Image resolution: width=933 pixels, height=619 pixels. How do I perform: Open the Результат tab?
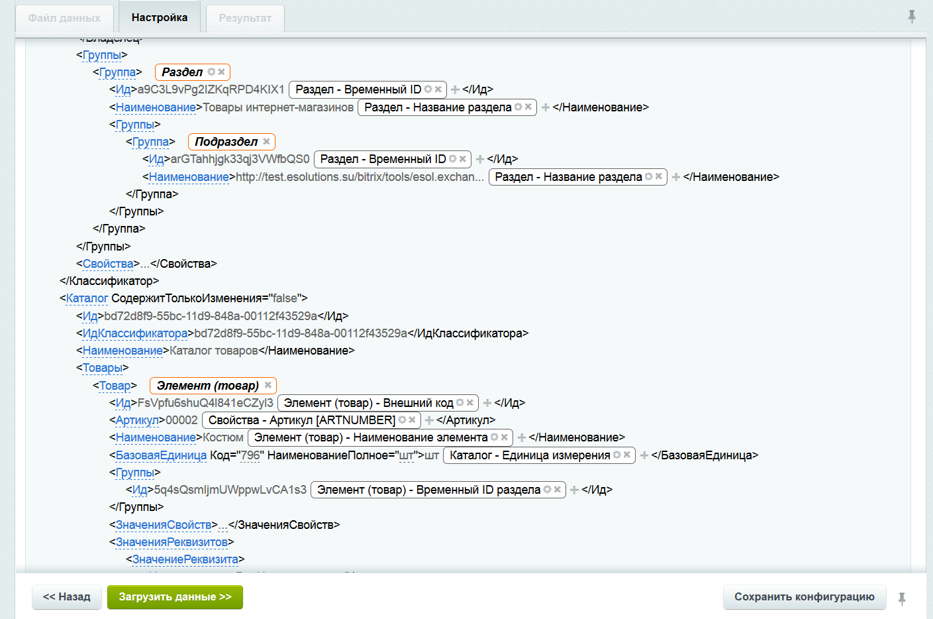[245, 18]
